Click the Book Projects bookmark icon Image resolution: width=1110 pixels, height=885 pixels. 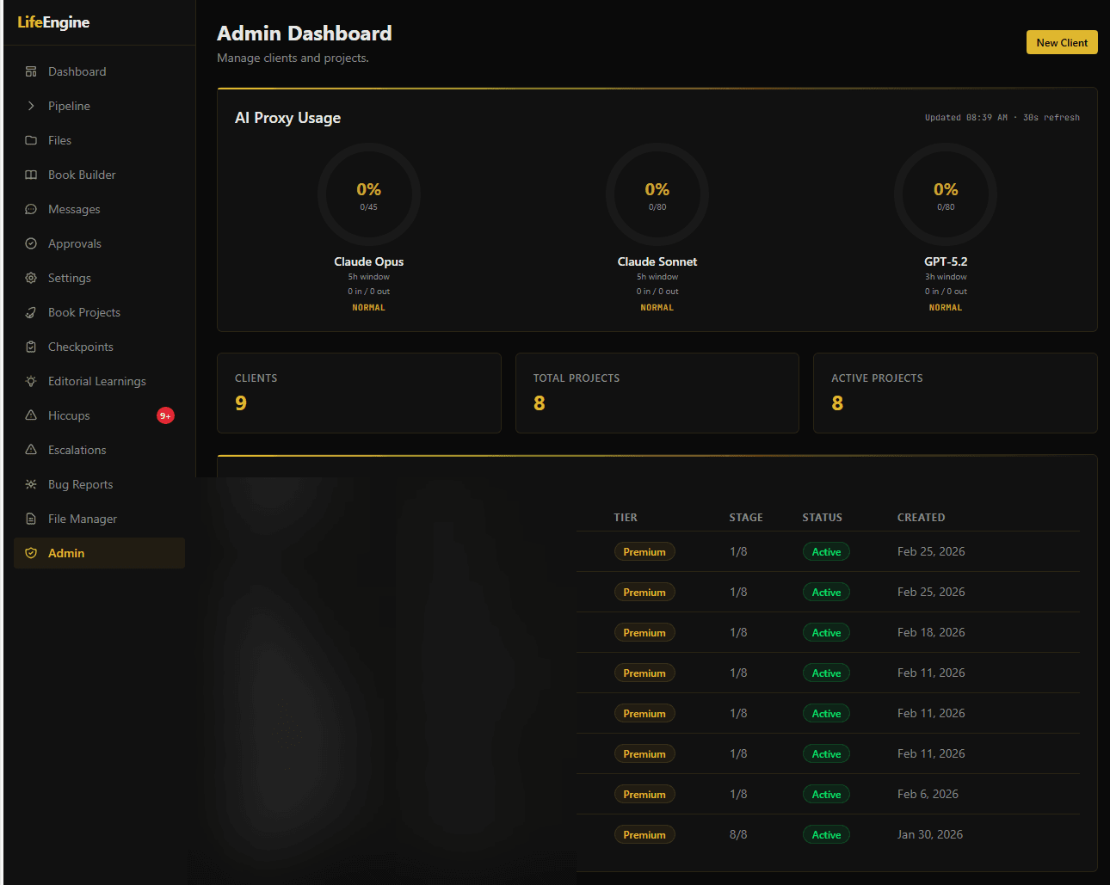31,312
